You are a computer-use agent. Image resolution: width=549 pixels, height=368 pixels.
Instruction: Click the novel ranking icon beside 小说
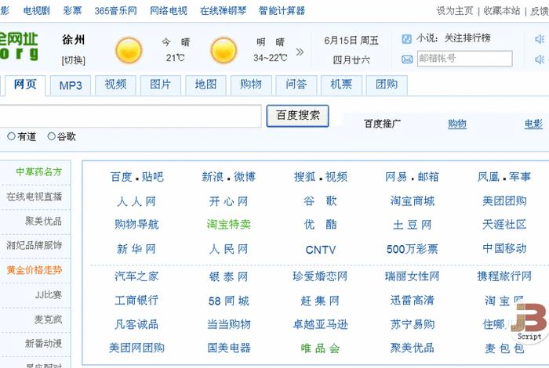tap(406, 38)
